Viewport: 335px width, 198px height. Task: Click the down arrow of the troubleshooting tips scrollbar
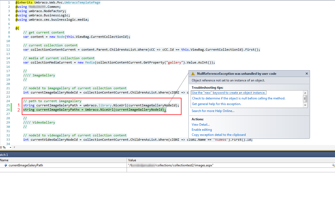305,105
